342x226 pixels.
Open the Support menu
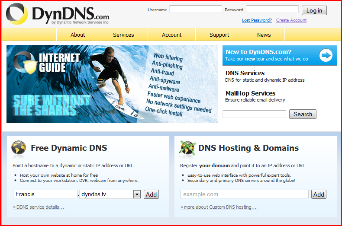(x=219, y=35)
